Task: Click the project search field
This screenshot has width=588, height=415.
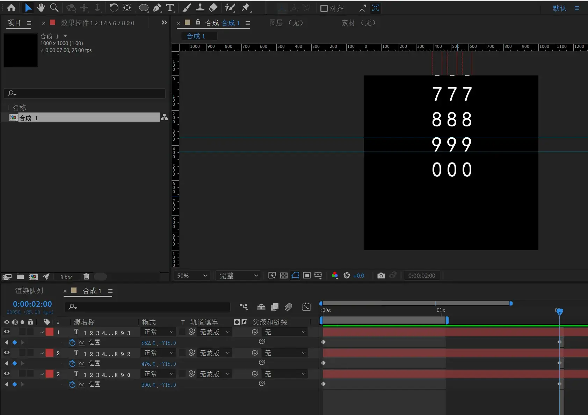Action: [x=85, y=93]
